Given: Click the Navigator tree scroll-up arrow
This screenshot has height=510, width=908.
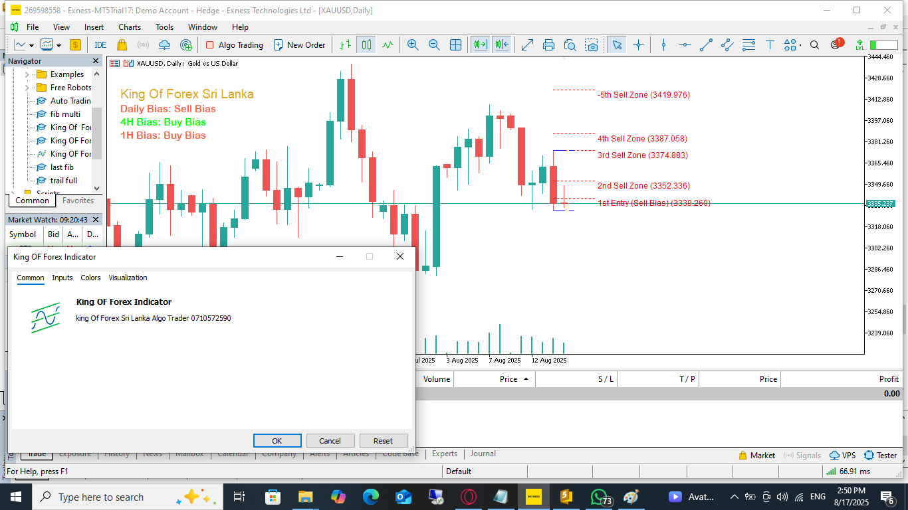Looking at the screenshot, I should [x=96, y=73].
